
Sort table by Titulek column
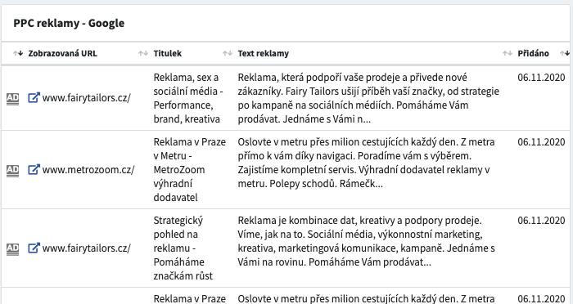[167, 53]
